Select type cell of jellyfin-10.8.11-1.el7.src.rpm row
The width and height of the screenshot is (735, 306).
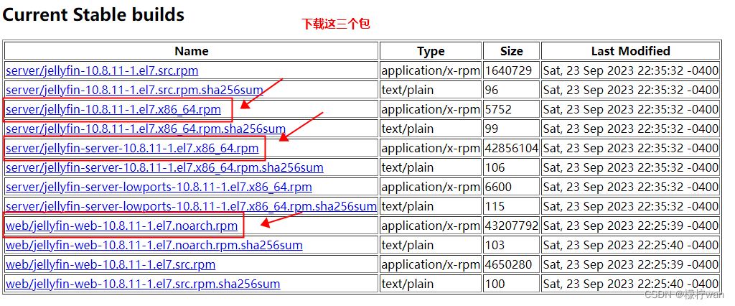click(x=431, y=71)
